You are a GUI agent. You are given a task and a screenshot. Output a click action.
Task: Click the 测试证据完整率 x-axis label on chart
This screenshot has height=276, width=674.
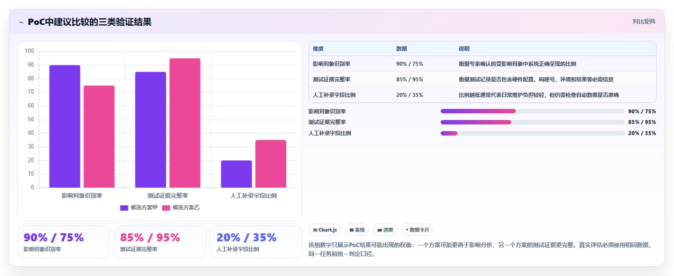click(x=168, y=196)
